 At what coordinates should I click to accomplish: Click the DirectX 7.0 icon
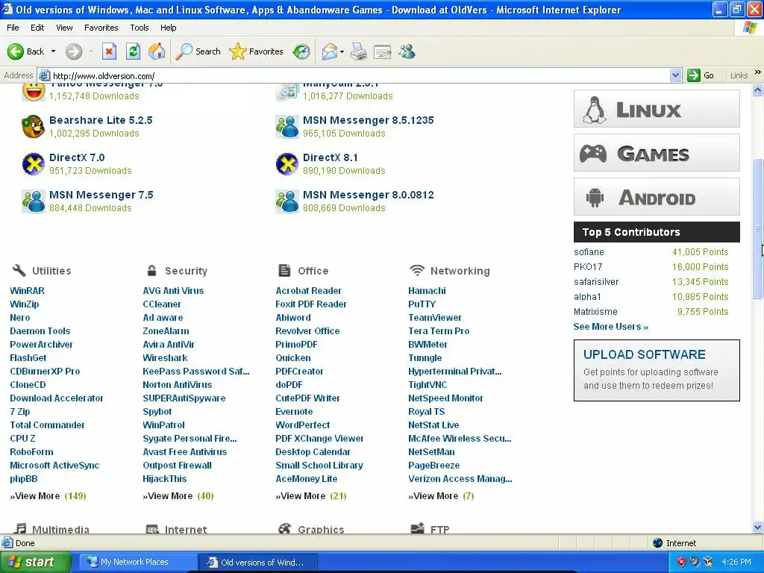[x=33, y=163]
